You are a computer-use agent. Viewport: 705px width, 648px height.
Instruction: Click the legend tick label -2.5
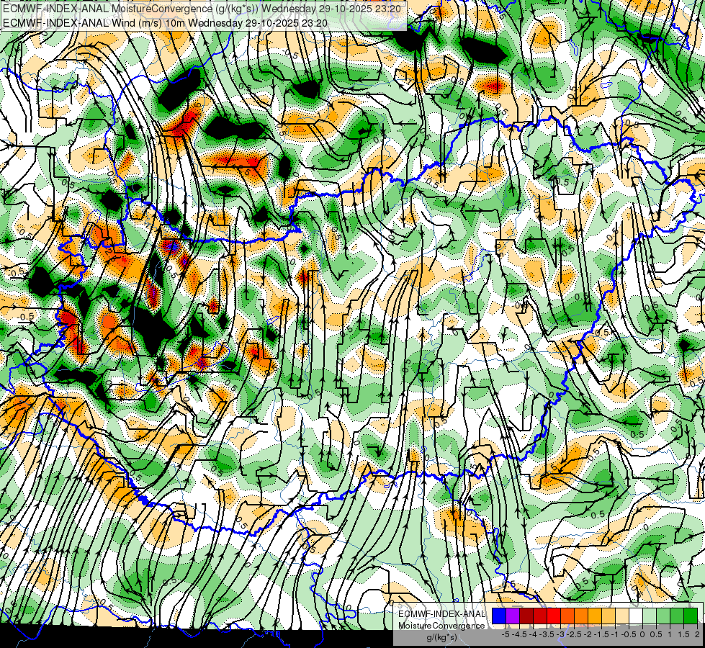coord(574,634)
